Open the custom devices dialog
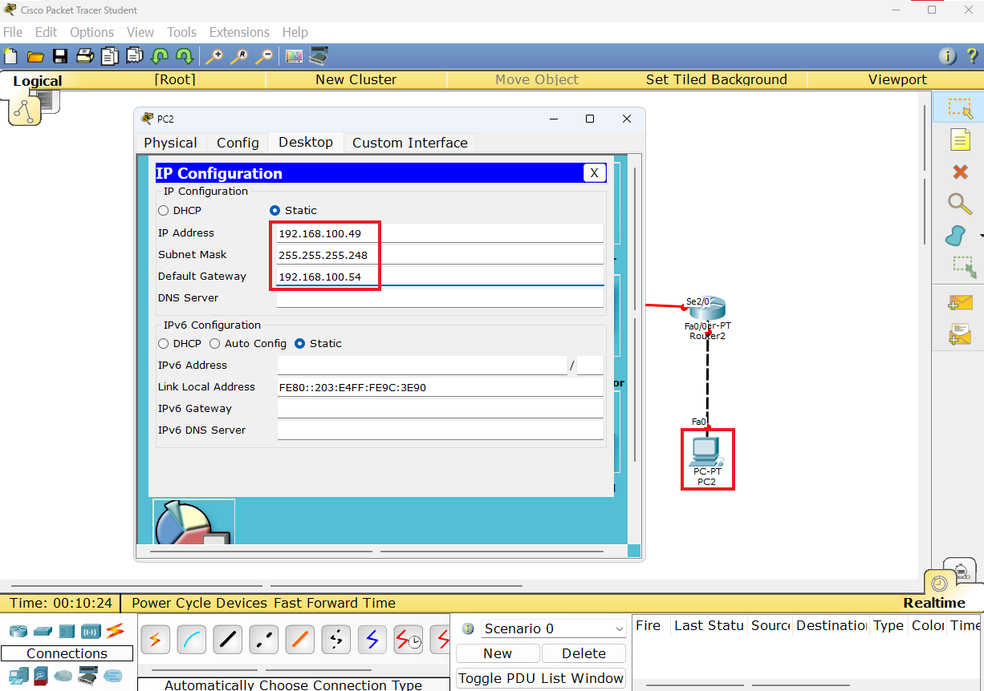Image resolution: width=984 pixels, height=691 pixels. [x=319, y=56]
